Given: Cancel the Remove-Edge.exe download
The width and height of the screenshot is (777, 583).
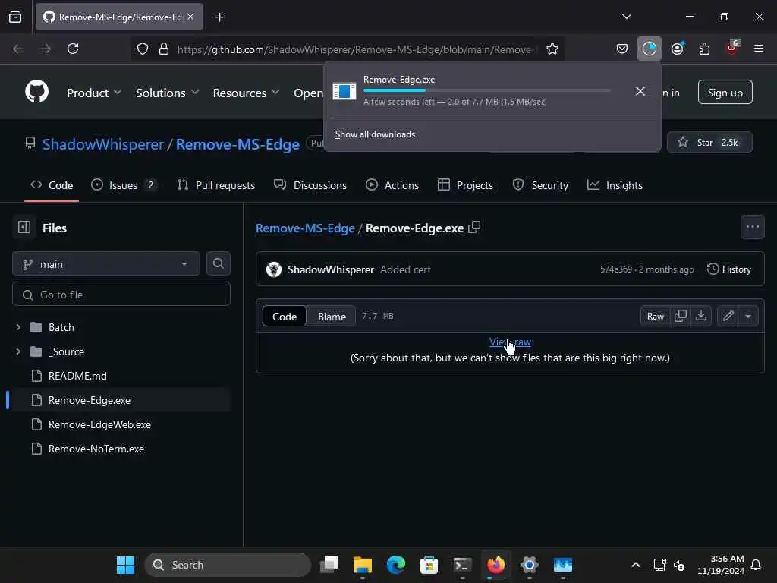Looking at the screenshot, I should [640, 91].
